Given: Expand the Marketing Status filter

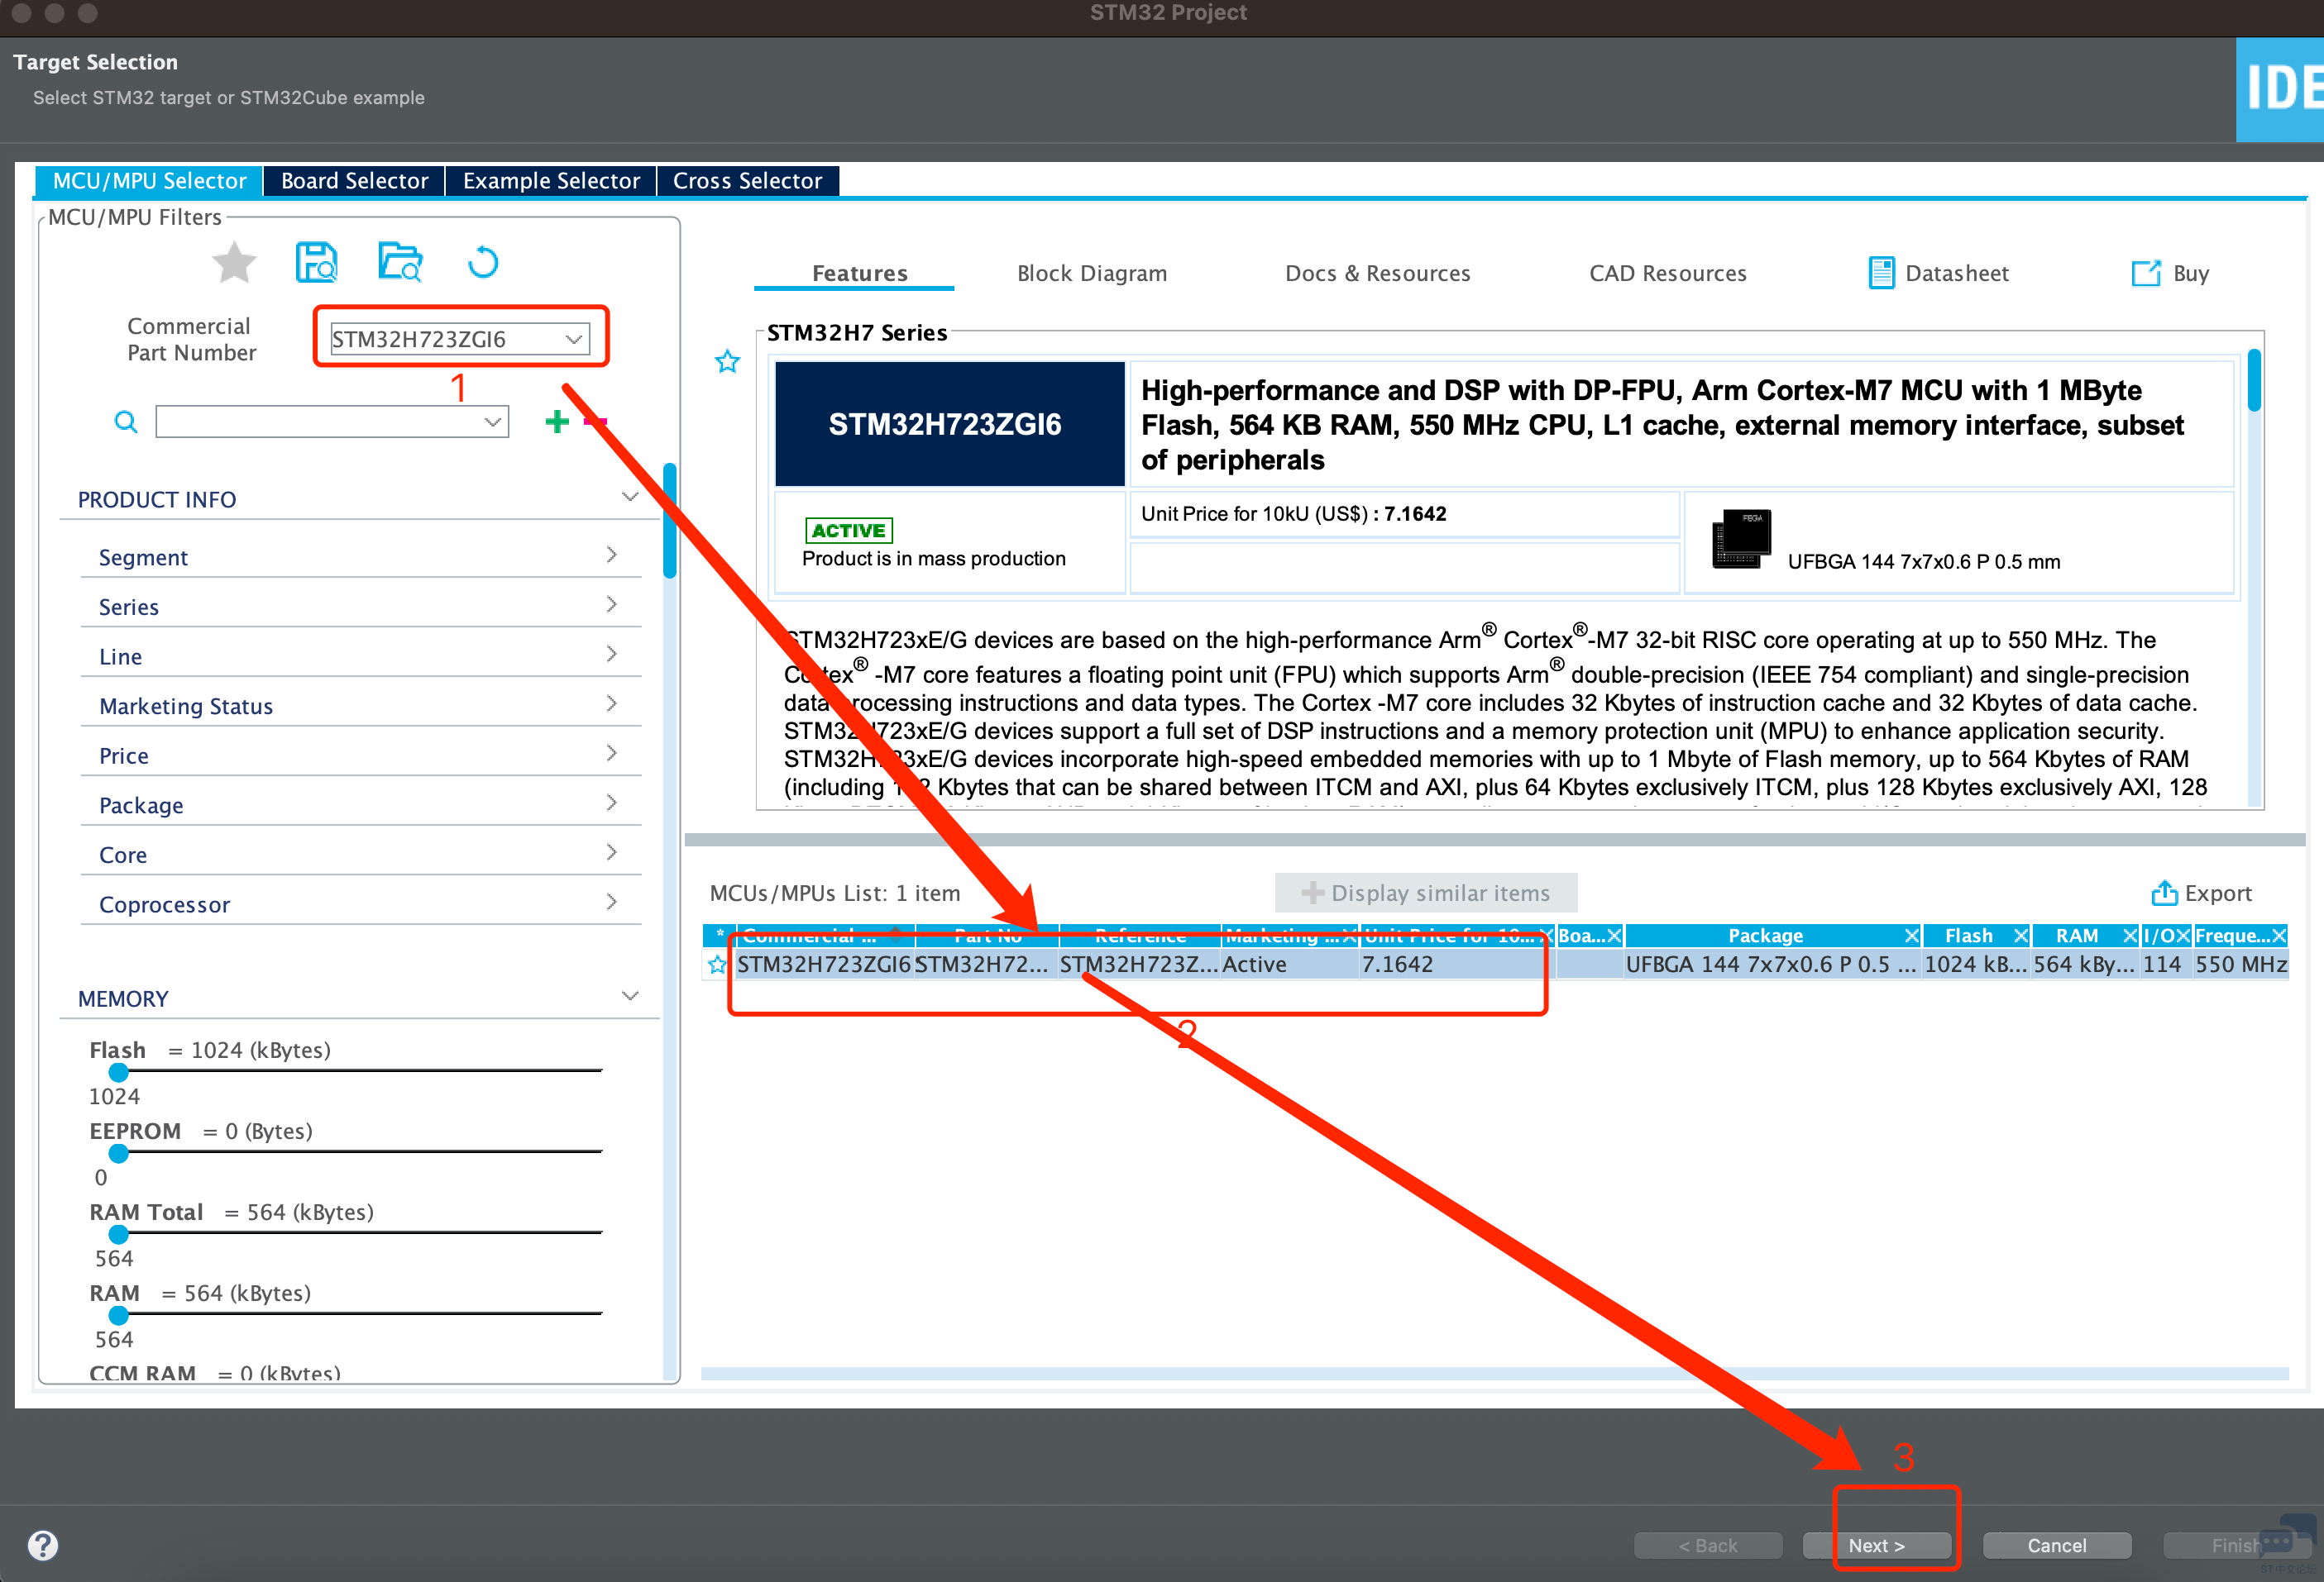Looking at the screenshot, I should [611, 703].
